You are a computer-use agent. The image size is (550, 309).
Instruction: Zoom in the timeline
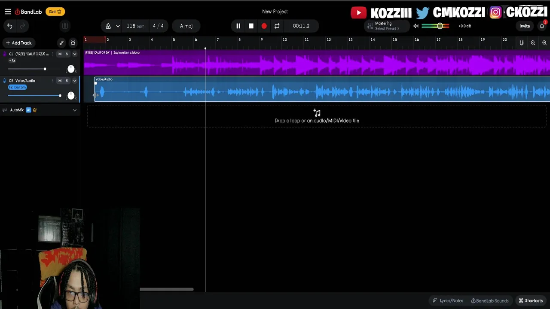(544, 43)
